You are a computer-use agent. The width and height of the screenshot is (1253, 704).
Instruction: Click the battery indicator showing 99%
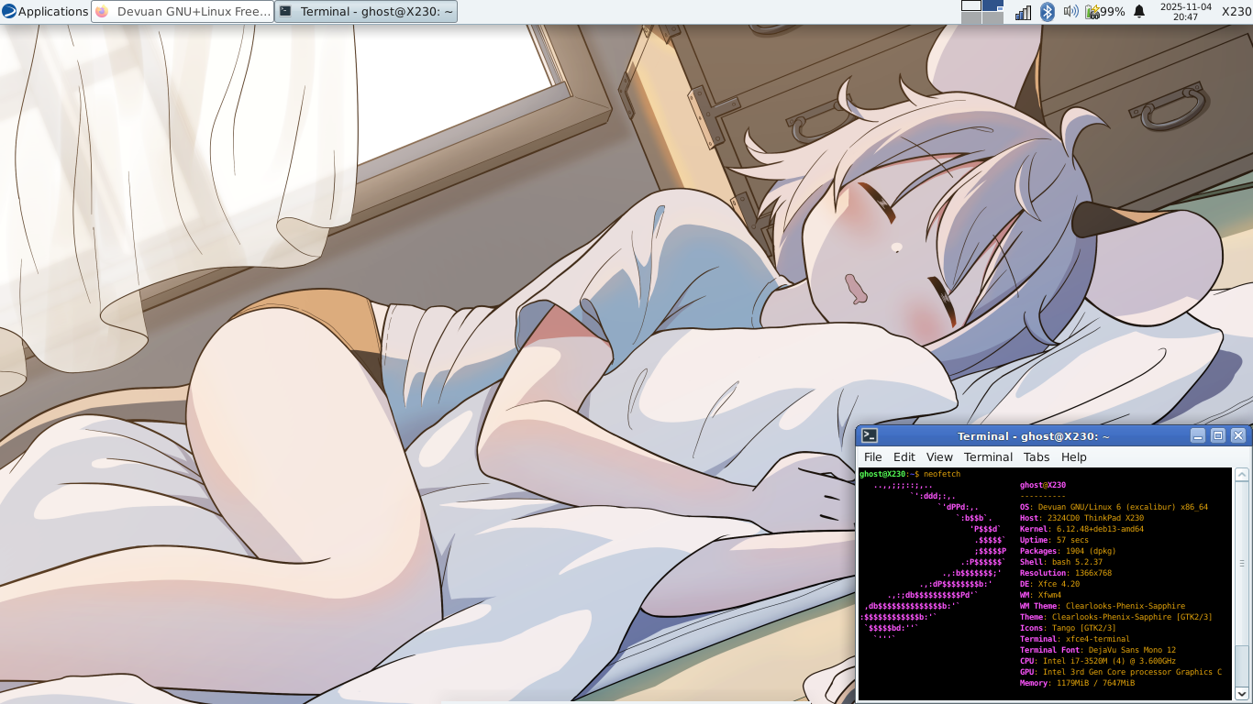pyautogui.click(x=1105, y=11)
